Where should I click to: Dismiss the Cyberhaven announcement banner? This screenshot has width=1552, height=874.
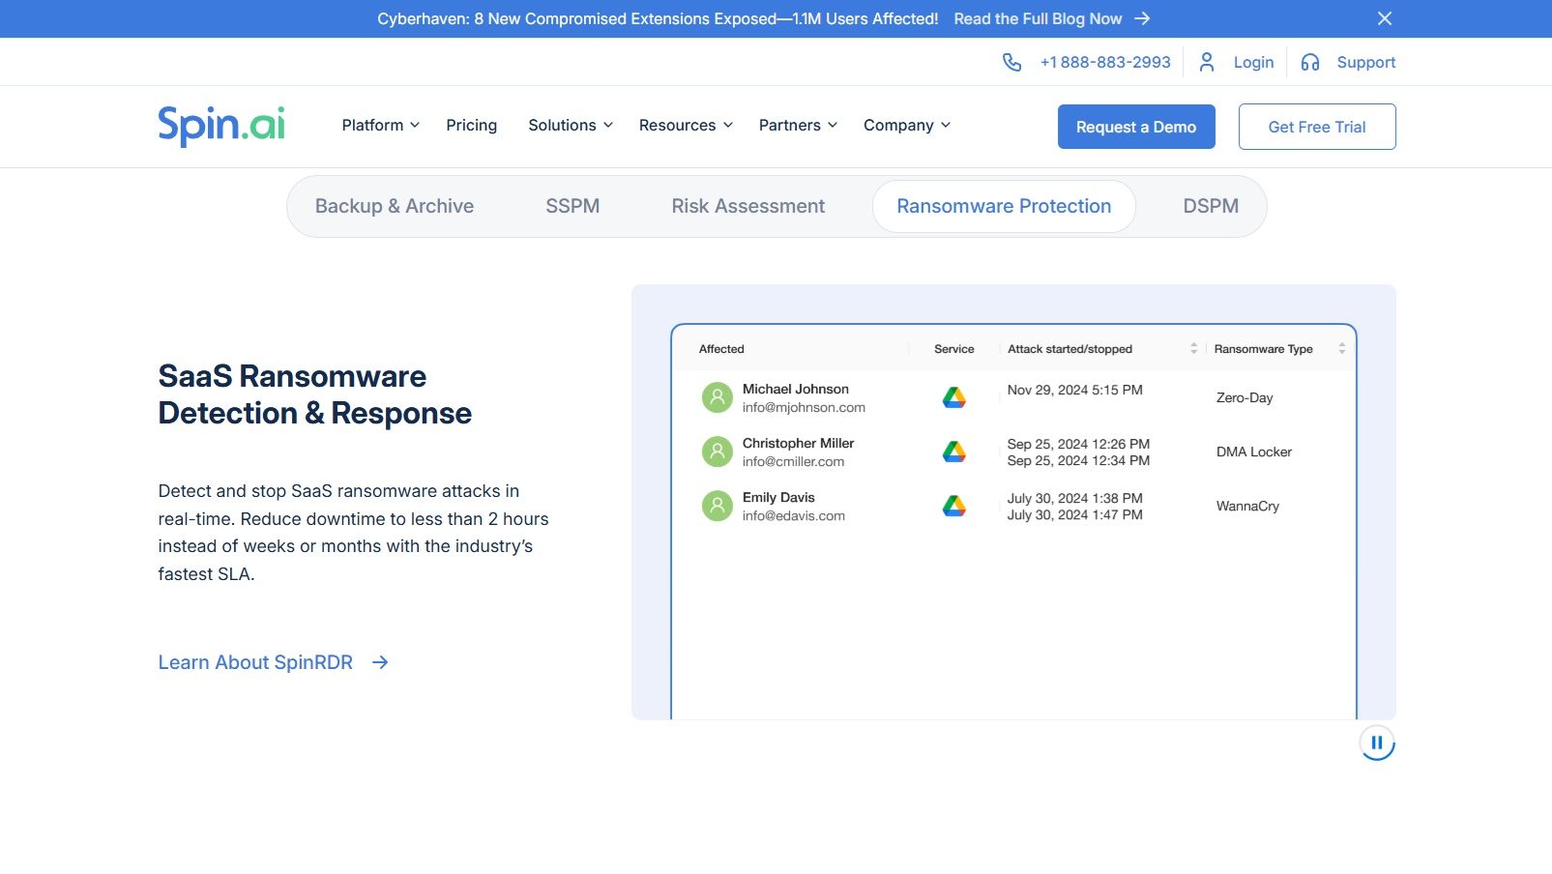[x=1384, y=18]
